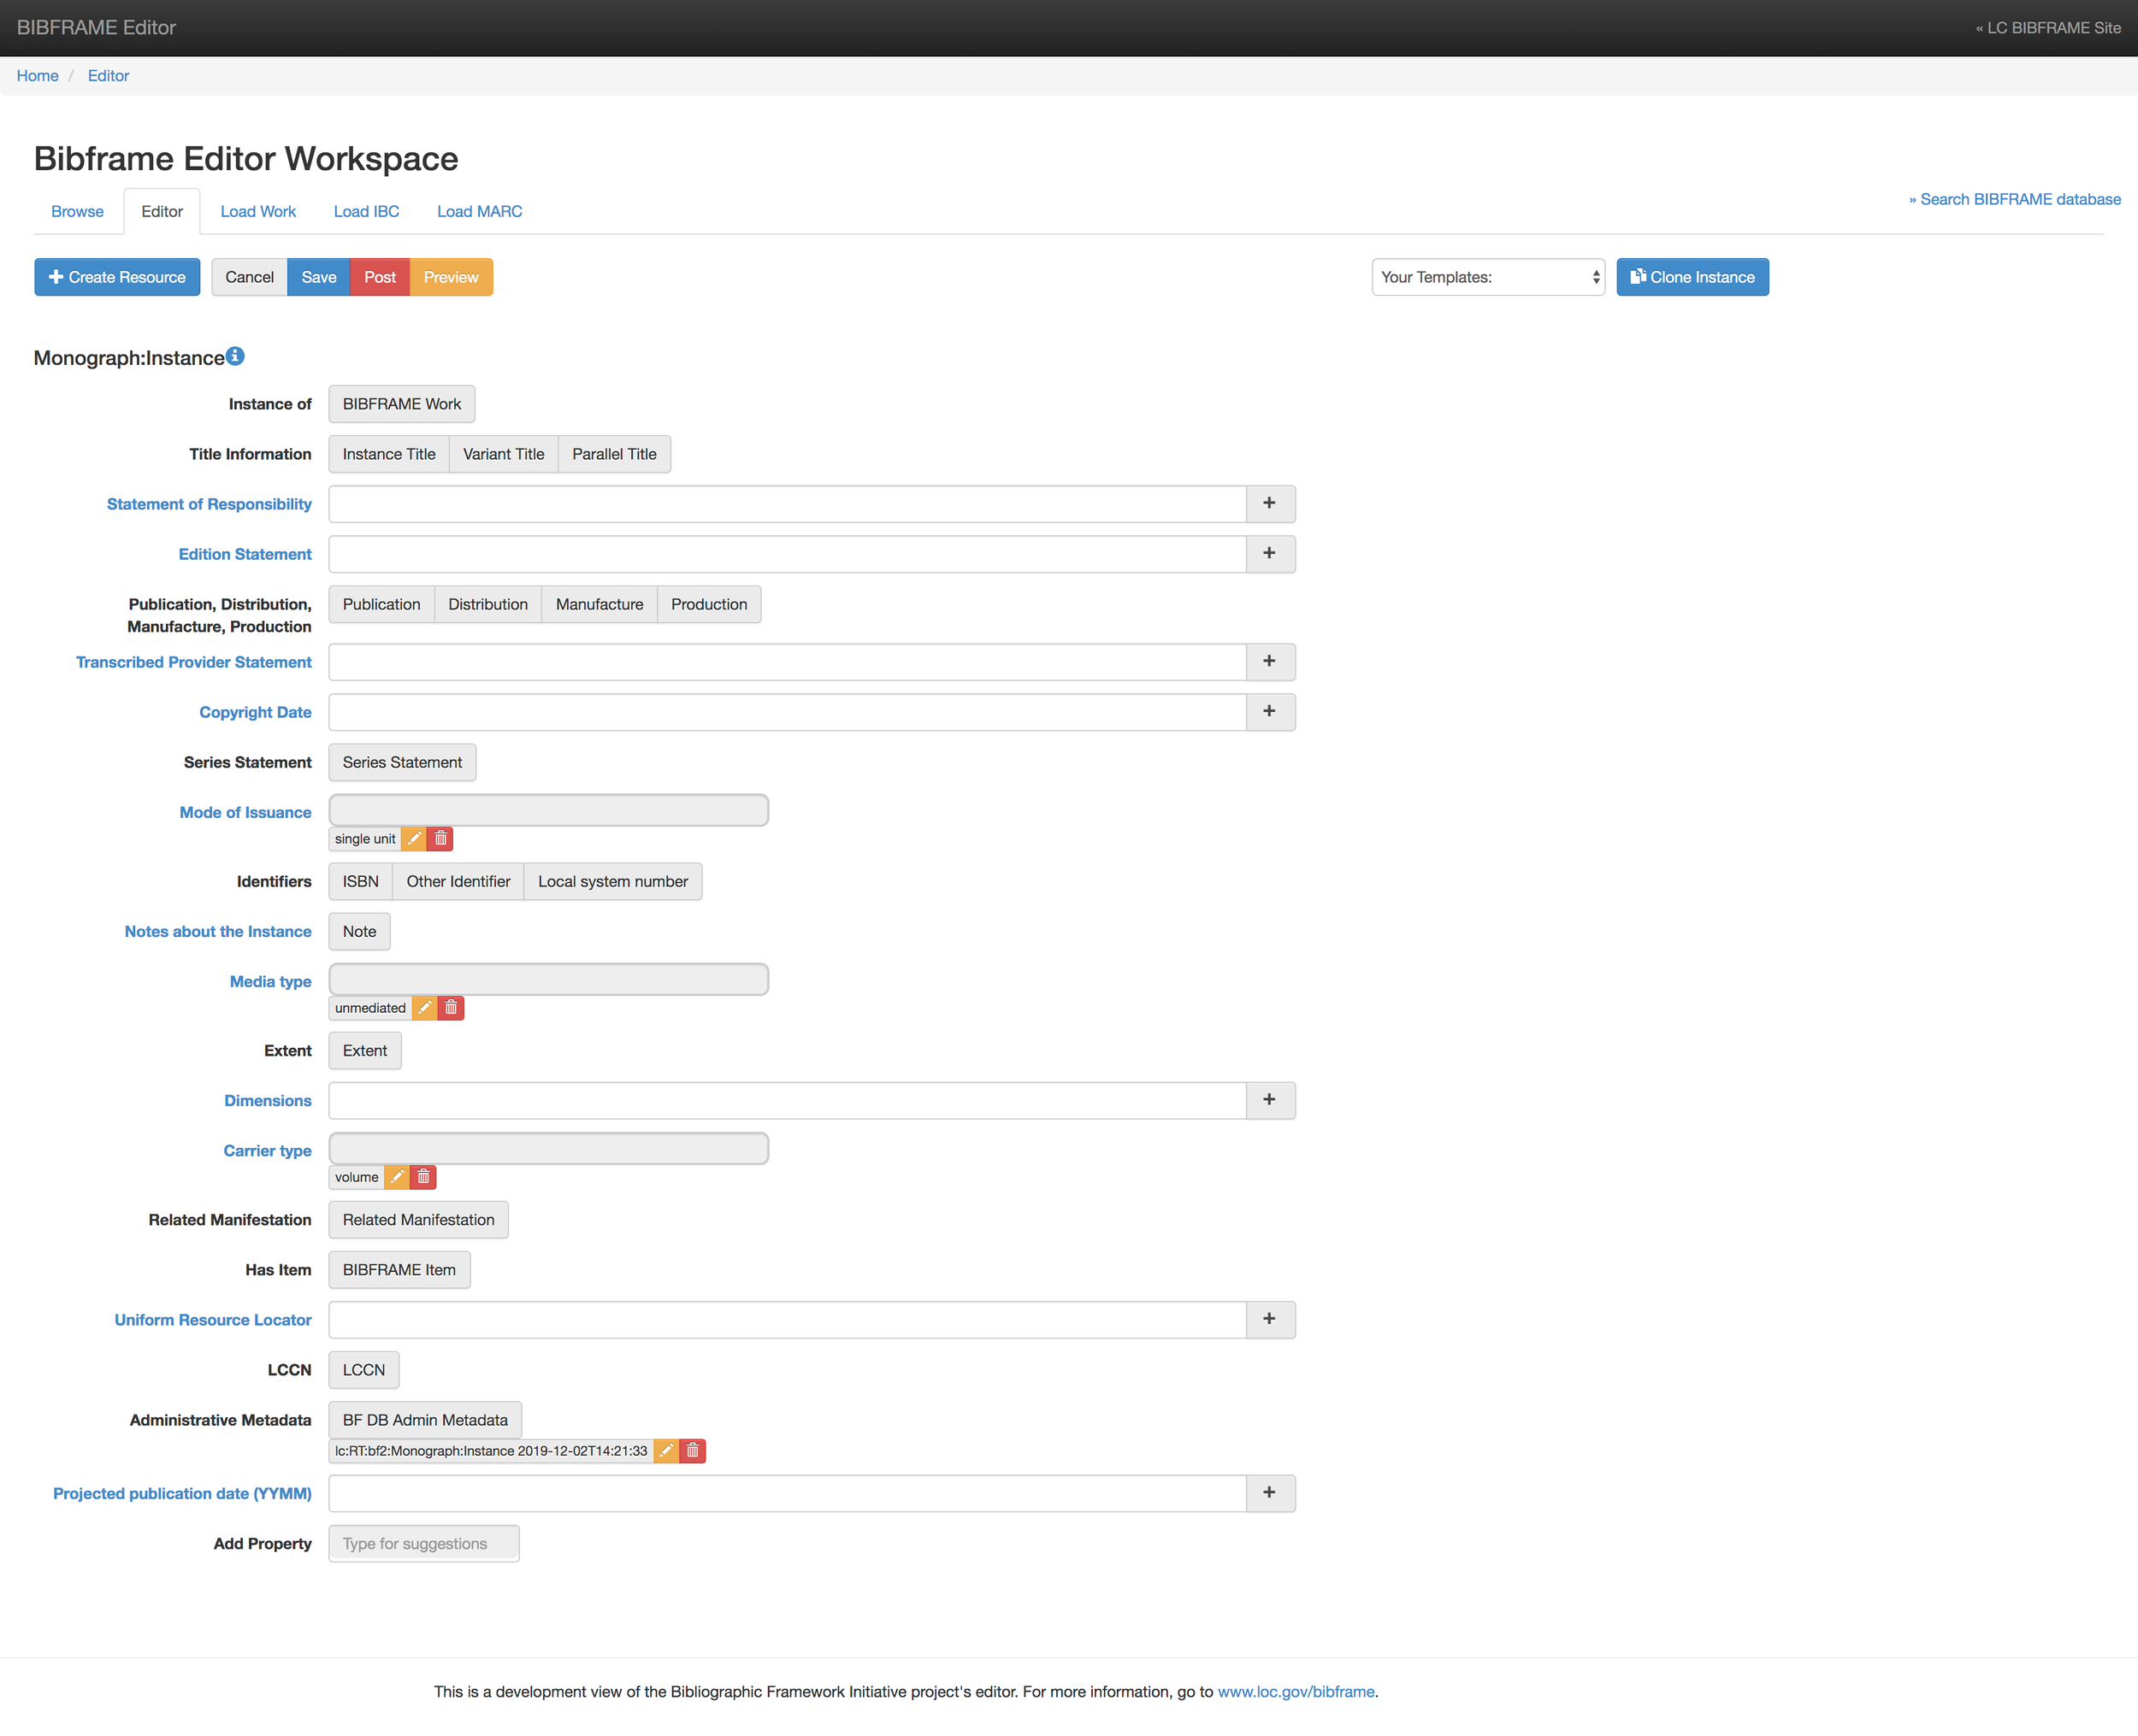Edit the 'single unit' mode of issuance
Image resolution: width=2138 pixels, height=1736 pixels.
(414, 839)
